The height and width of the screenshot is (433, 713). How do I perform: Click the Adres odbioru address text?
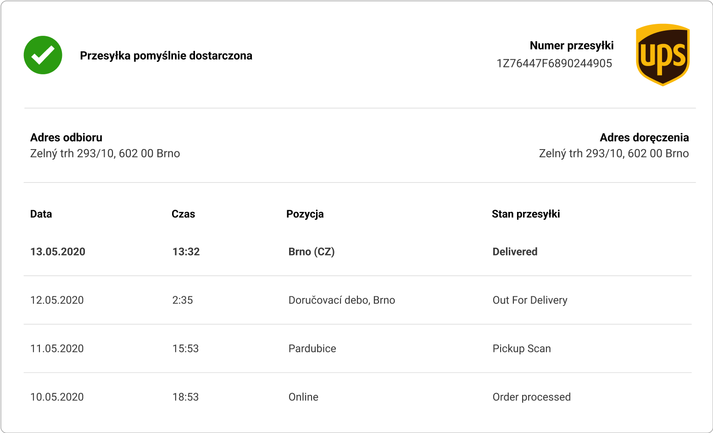(105, 153)
